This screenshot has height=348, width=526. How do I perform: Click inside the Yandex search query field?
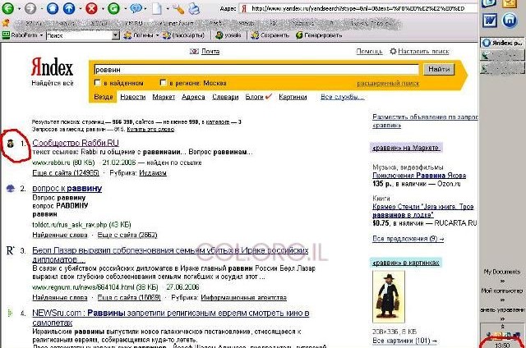pyautogui.click(x=256, y=70)
